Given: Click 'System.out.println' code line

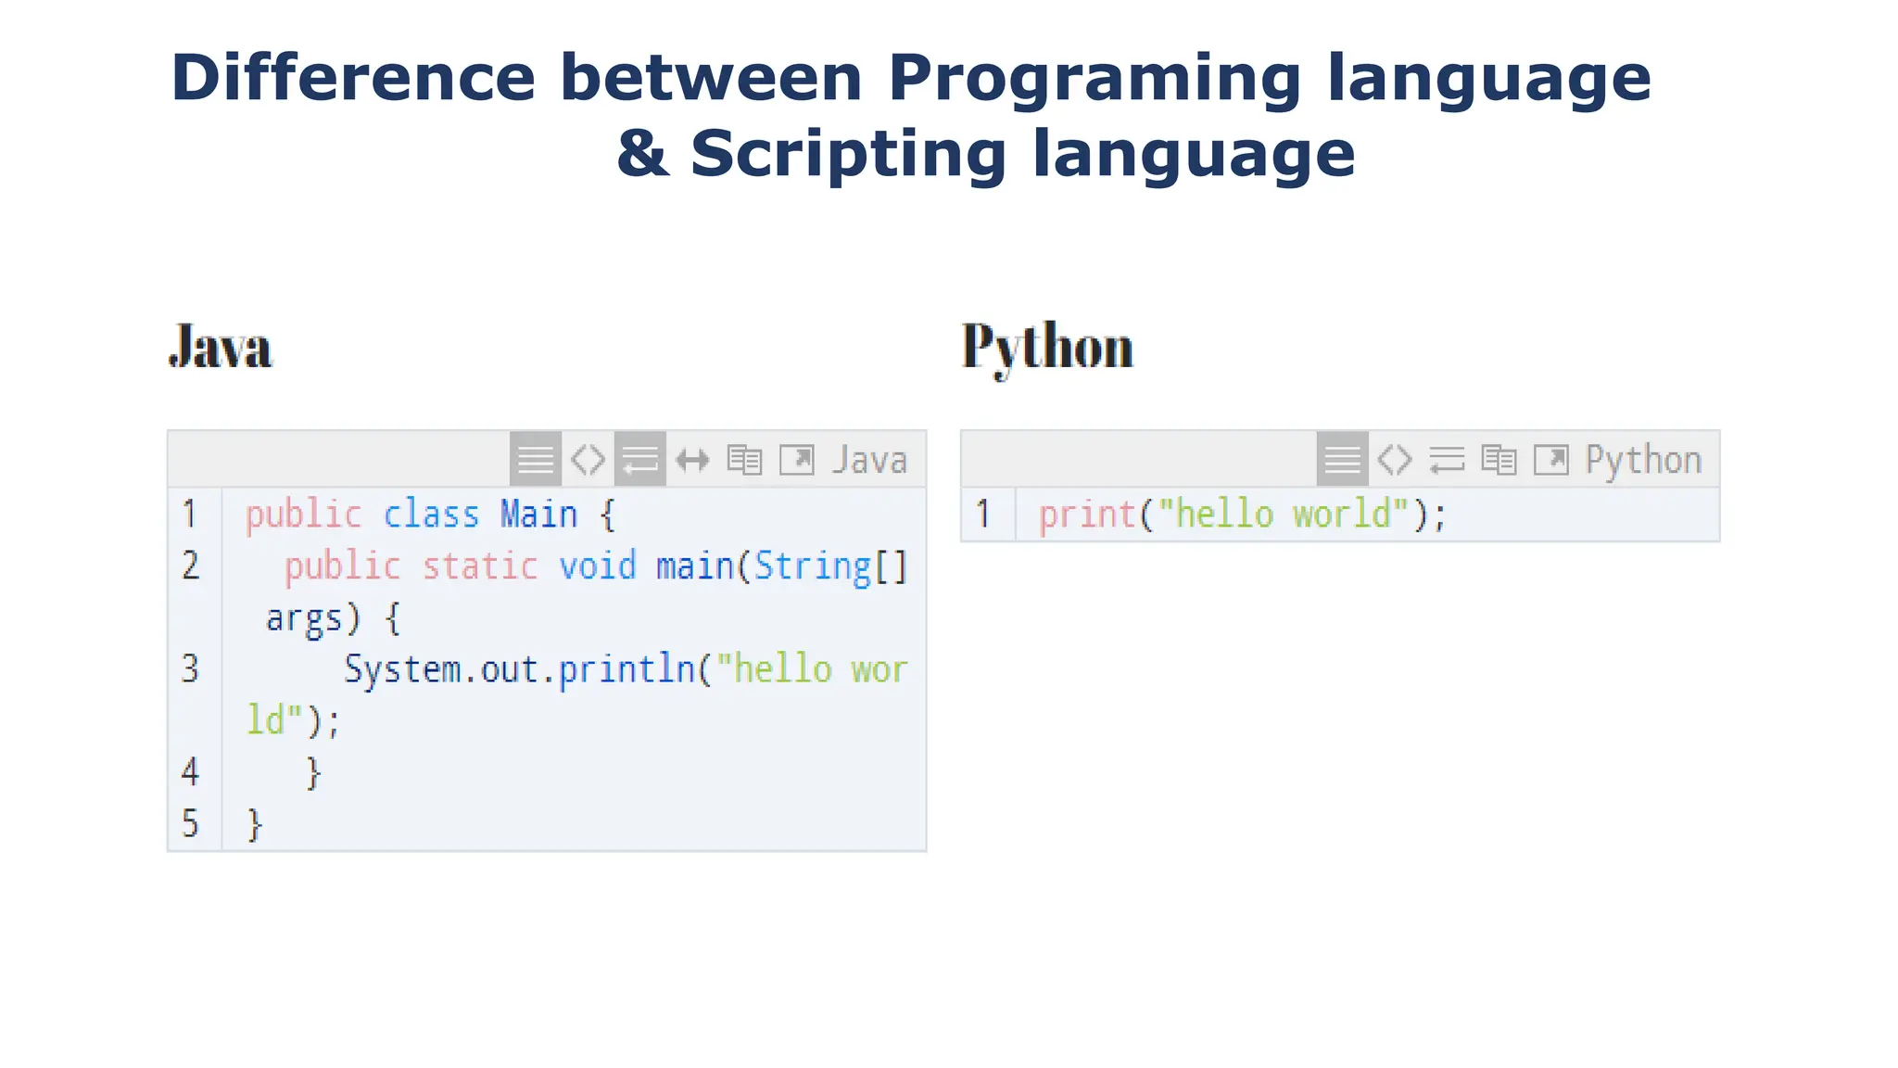Looking at the screenshot, I should (x=626, y=669).
